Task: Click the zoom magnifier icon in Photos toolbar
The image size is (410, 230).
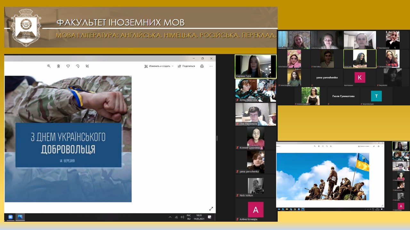Action: tap(49, 66)
